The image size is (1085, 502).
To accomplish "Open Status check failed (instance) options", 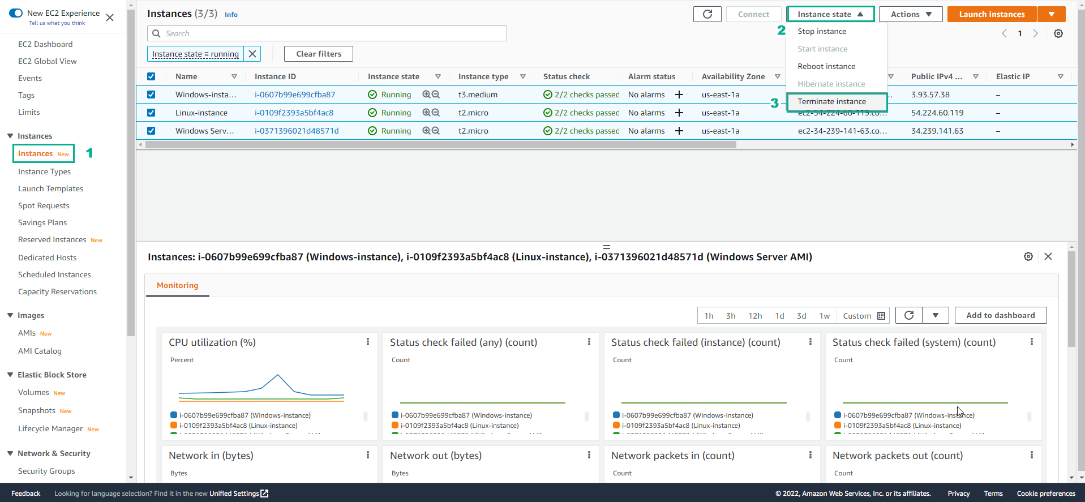I will pos(810,342).
